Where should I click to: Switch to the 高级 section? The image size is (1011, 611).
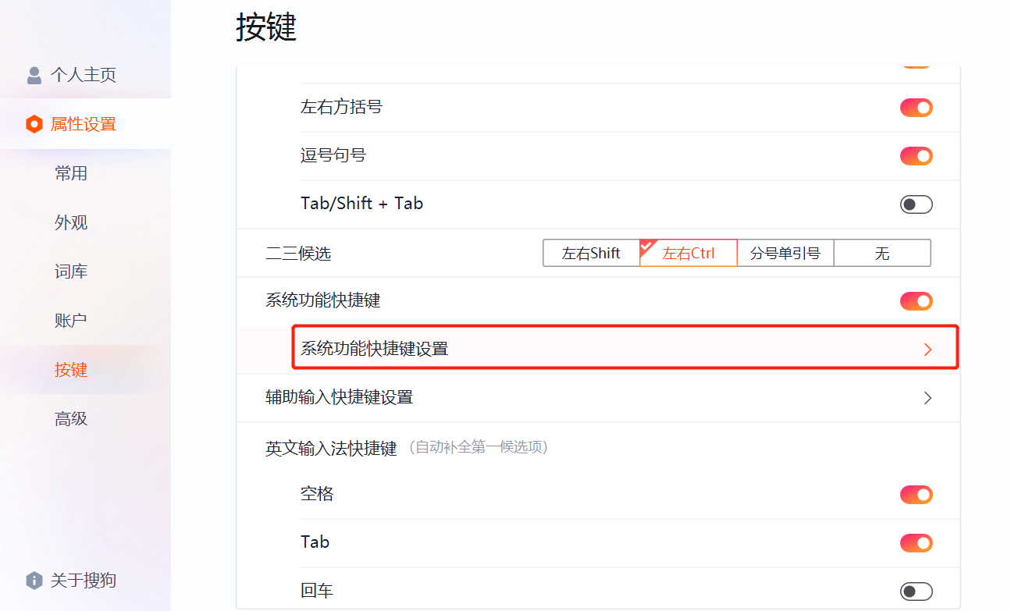coord(72,418)
